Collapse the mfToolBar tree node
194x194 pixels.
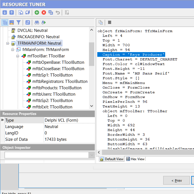[x=18, y=56]
